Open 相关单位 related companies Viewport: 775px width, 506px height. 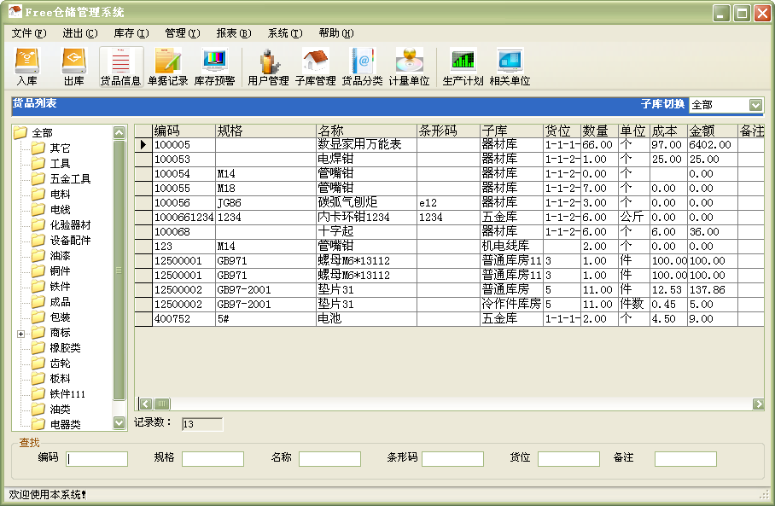pos(510,67)
